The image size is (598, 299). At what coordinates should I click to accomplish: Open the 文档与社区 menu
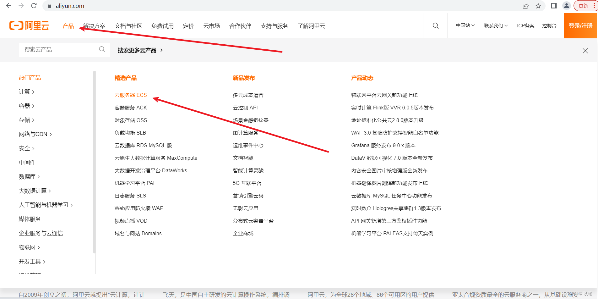tap(128, 26)
